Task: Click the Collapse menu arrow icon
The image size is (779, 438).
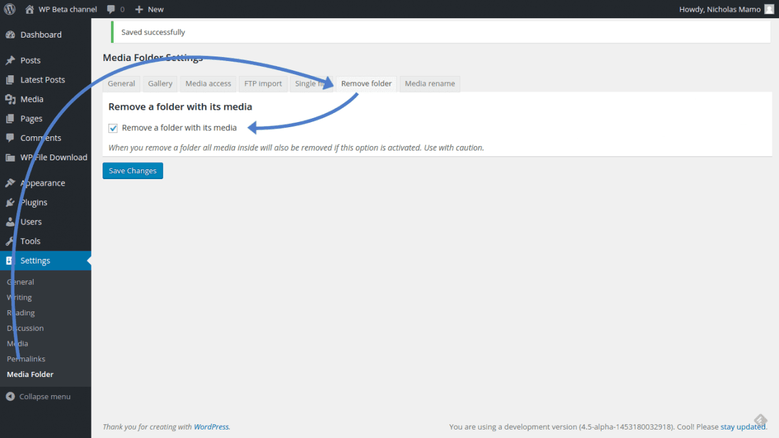Action: (x=10, y=396)
